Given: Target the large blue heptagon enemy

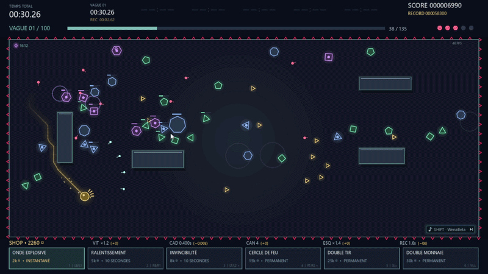Looking at the screenshot, I should pos(178,124).
